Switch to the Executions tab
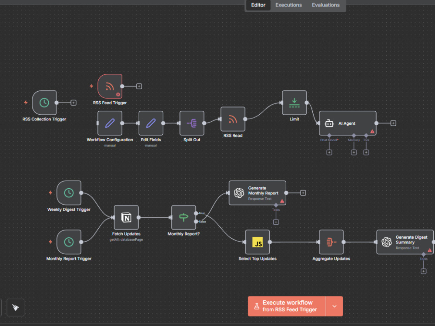The height and width of the screenshot is (326, 435). [x=288, y=5]
